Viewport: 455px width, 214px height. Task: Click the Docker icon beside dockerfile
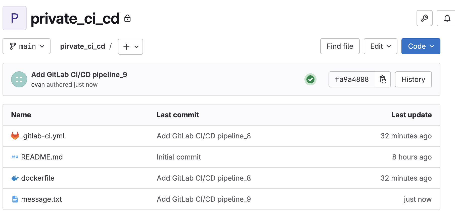(15, 178)
